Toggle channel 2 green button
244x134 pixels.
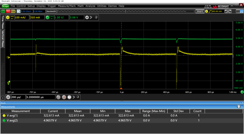point(48,17)
